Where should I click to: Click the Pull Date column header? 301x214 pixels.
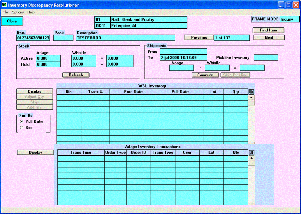[180, 92]
